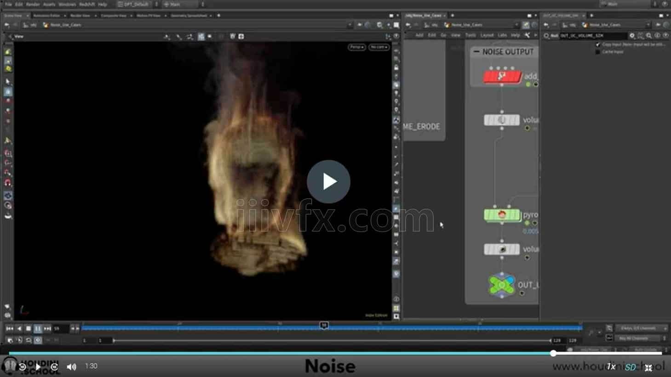The image size is (671, 377).
Task: Select the add node in the network editor
Action: [501, 76]
